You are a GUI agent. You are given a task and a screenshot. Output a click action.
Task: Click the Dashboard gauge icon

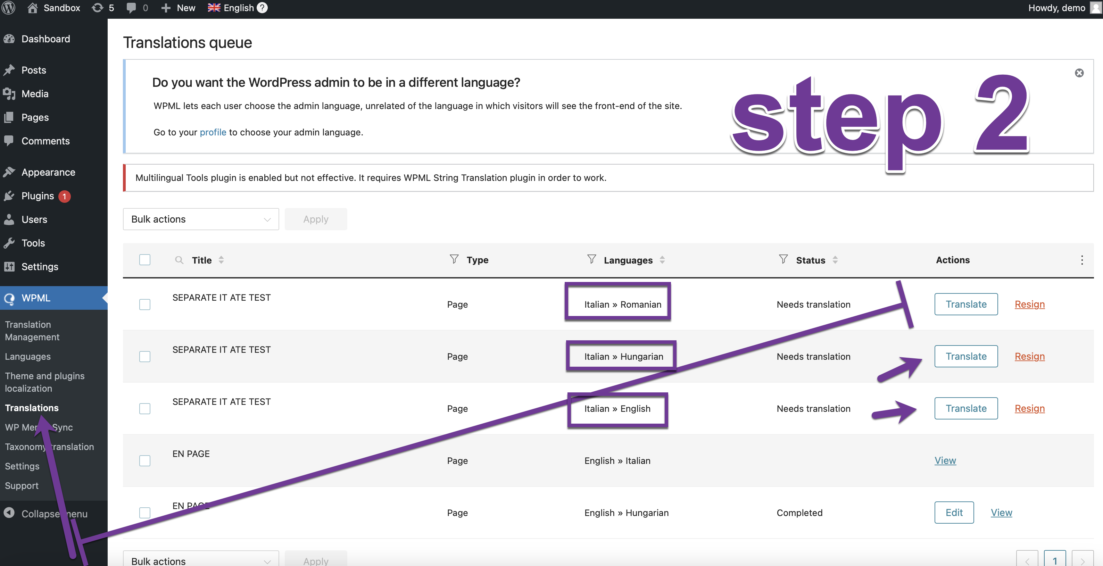click(x=9, y=39)
